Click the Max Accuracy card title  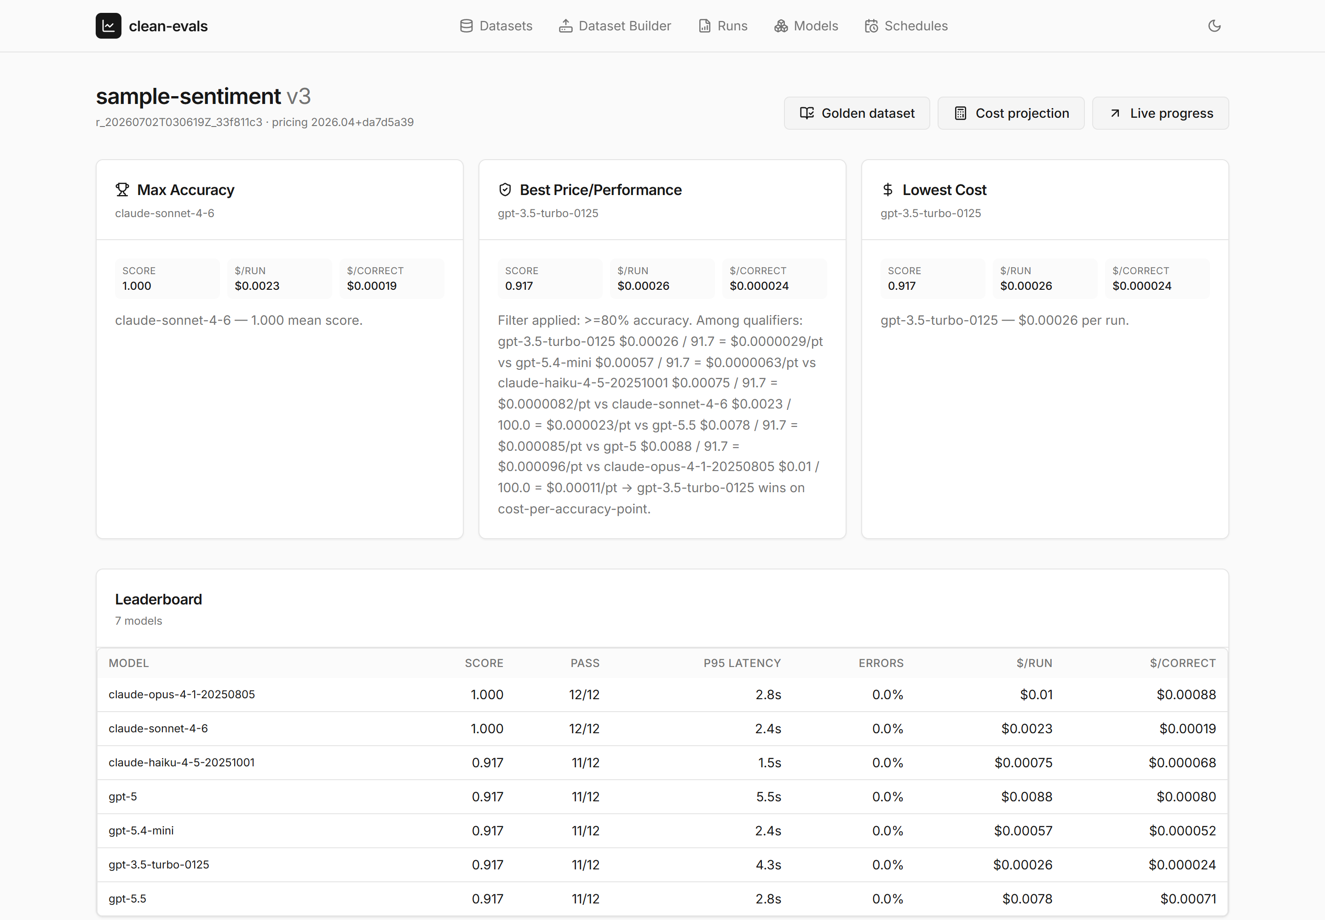[186, 190]
